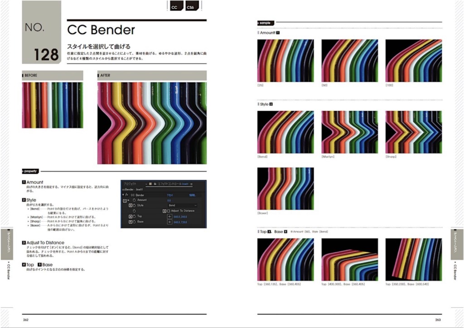Click the subtitle スタイルを選択して曲げる
This screenshot has height=328, width=464.
98,47
